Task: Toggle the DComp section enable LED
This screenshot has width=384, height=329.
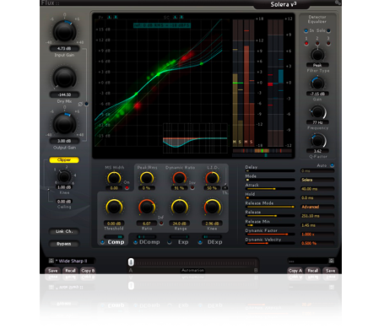Action: (x=135, y=242)
